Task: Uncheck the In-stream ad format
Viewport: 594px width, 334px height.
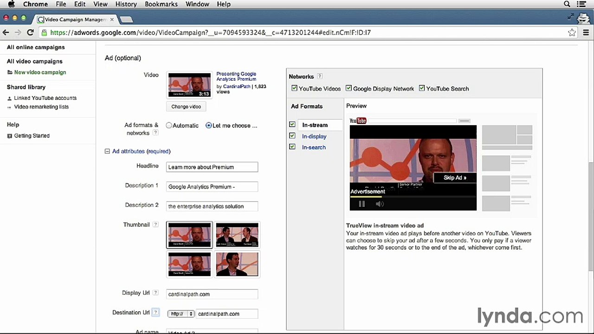Action: point(292,124)
